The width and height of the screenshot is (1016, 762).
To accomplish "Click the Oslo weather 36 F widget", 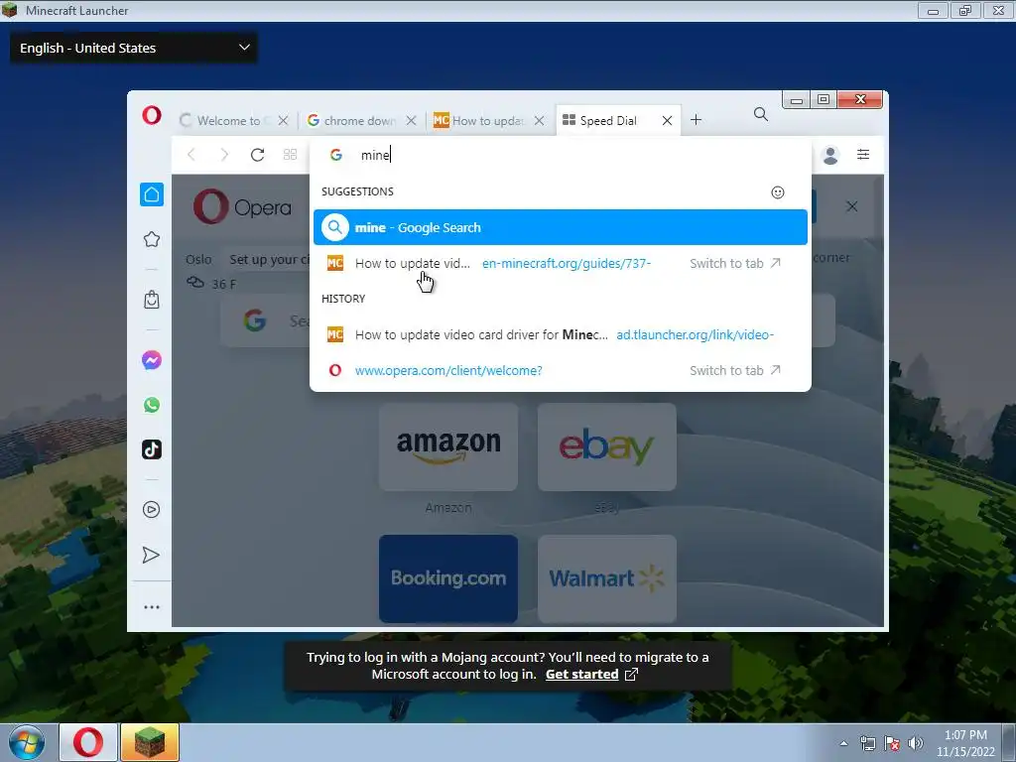I will 210,283.
